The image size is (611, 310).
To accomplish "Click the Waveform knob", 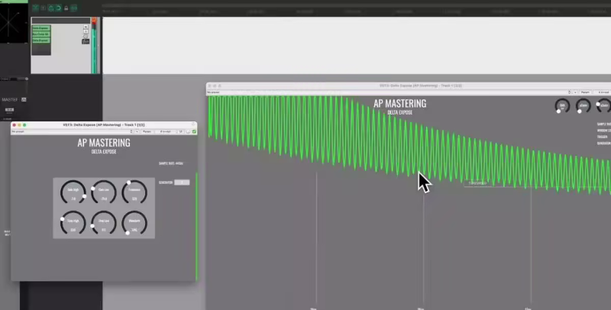I will (x=134, y=224).
